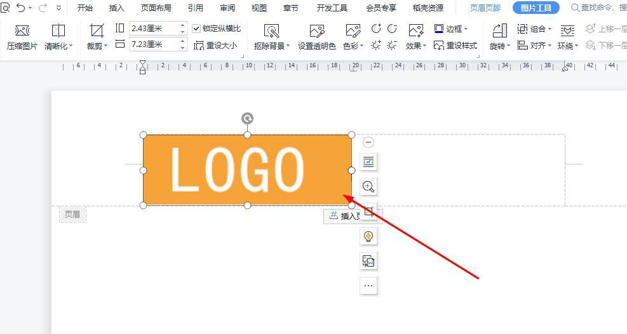Click the Reset Style (重设样式) button

point(455,45)
